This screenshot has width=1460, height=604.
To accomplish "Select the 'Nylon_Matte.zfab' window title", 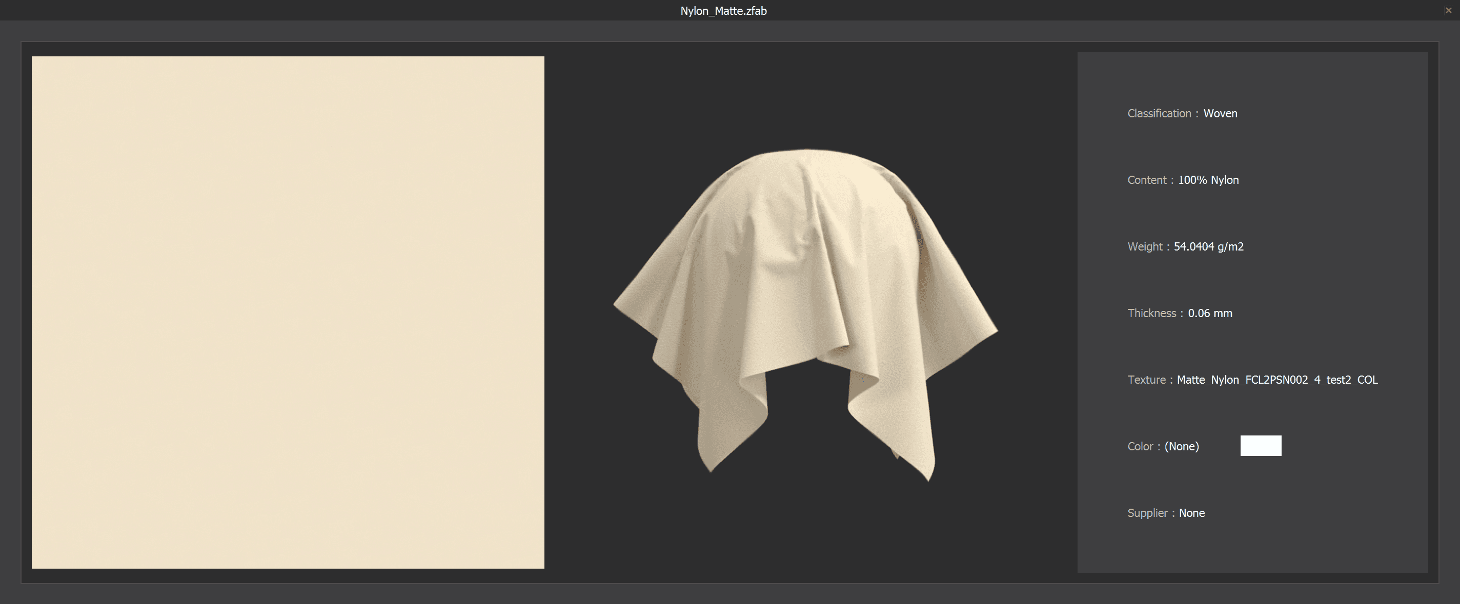I will pyautogui.click(x=723, y=11).
